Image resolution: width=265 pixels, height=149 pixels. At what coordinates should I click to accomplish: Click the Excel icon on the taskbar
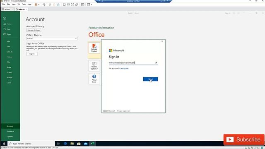pyautogui.click(x=92, y=144)
